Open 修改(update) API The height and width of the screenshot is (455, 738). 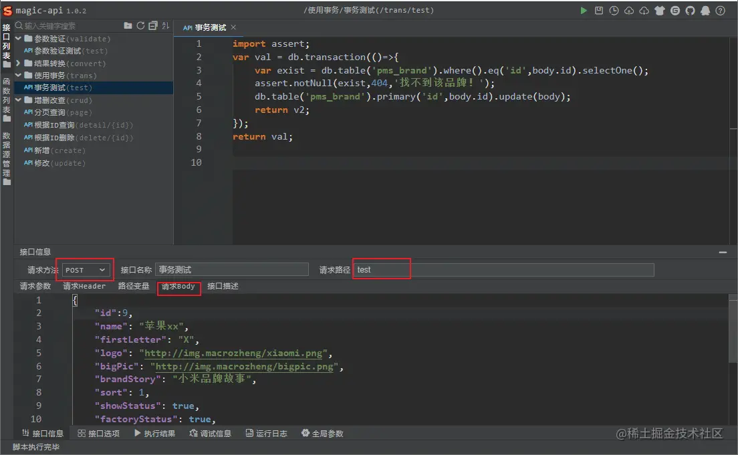55,163
